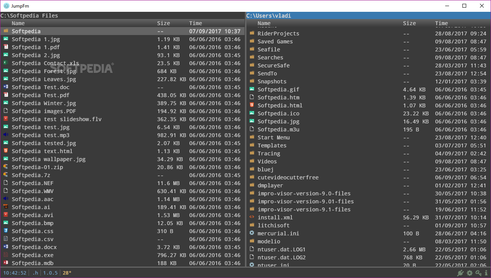Click the Excel icon beside Softpedia Contact.xls

[x=6, y=63]
